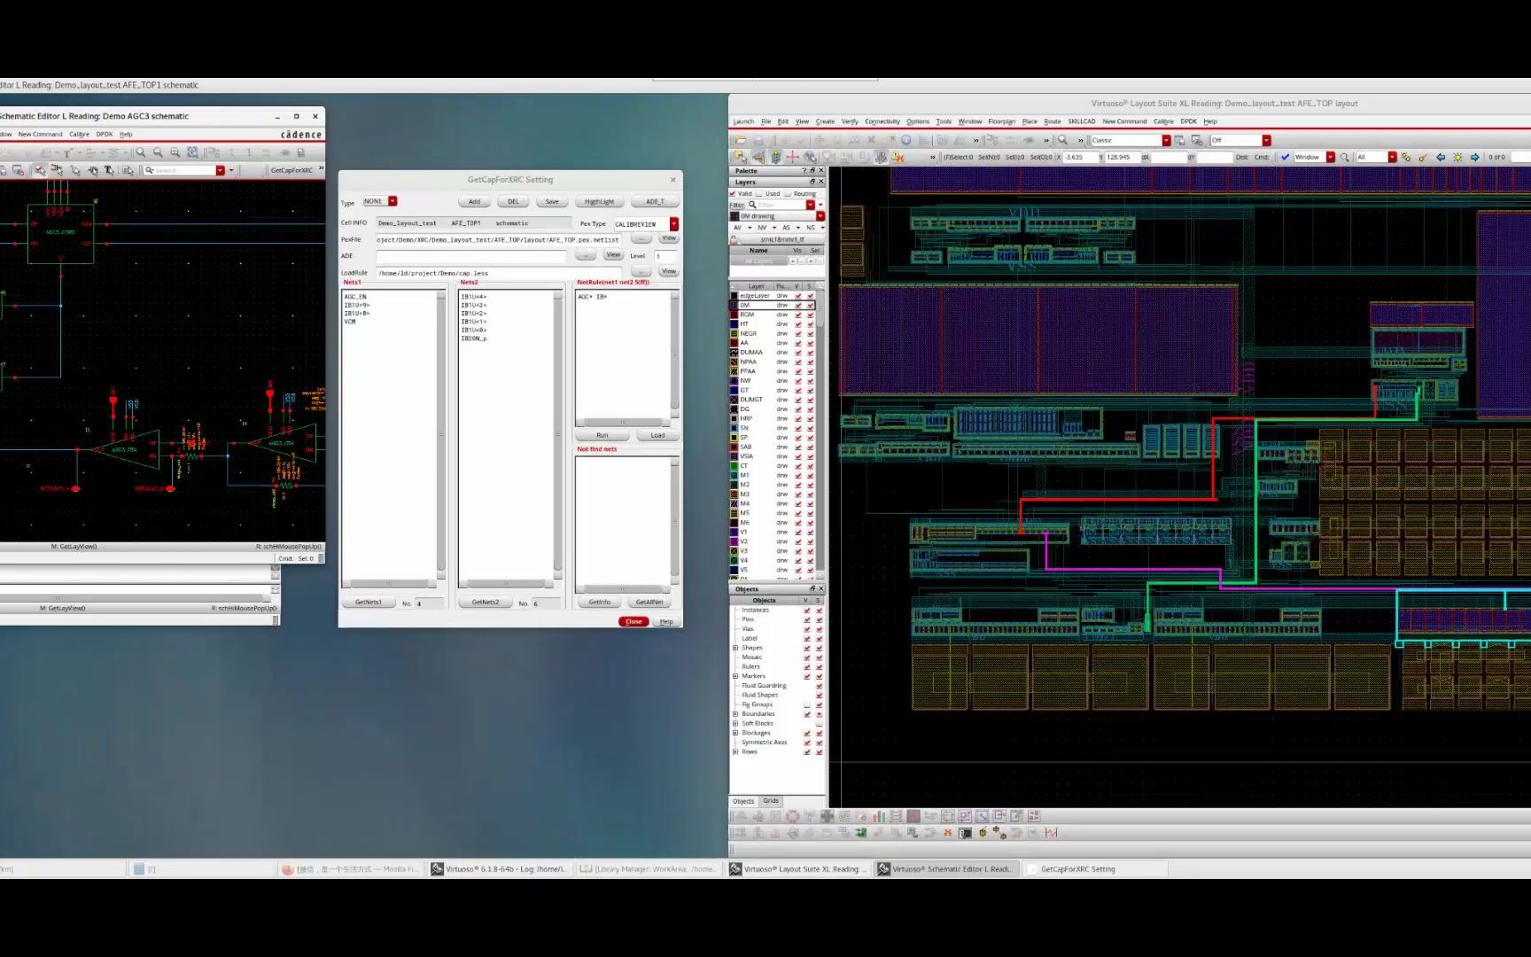Toggle the Valid checkbox in Layers panel
This screenshot has width=1531, height=957.
coord(733,193)
